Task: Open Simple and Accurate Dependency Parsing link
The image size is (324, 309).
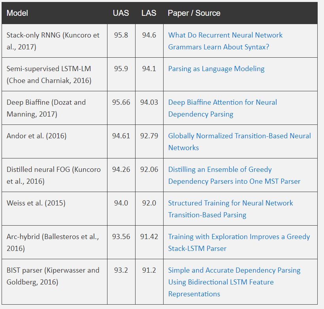Action: pos(234,282)
